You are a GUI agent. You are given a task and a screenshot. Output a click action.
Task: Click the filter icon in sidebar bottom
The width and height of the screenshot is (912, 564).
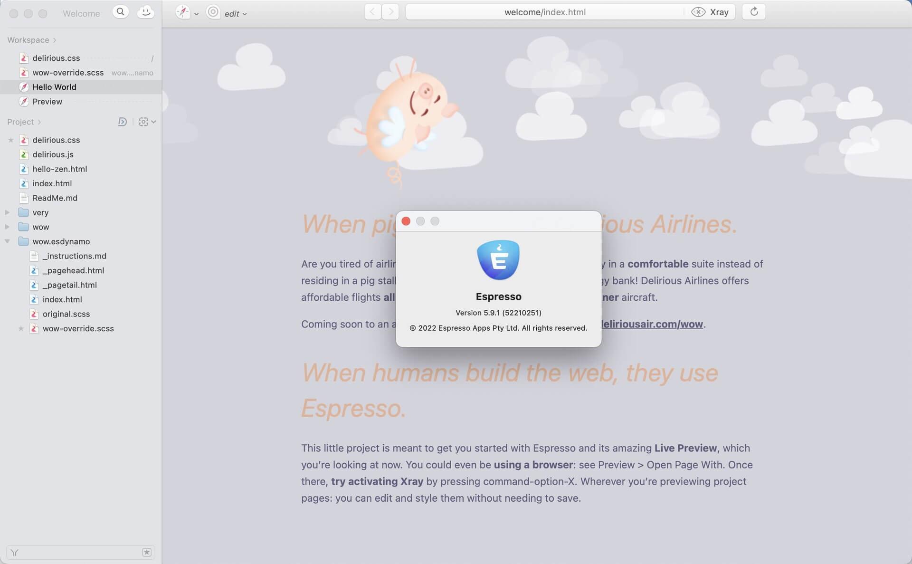[15, 552]
